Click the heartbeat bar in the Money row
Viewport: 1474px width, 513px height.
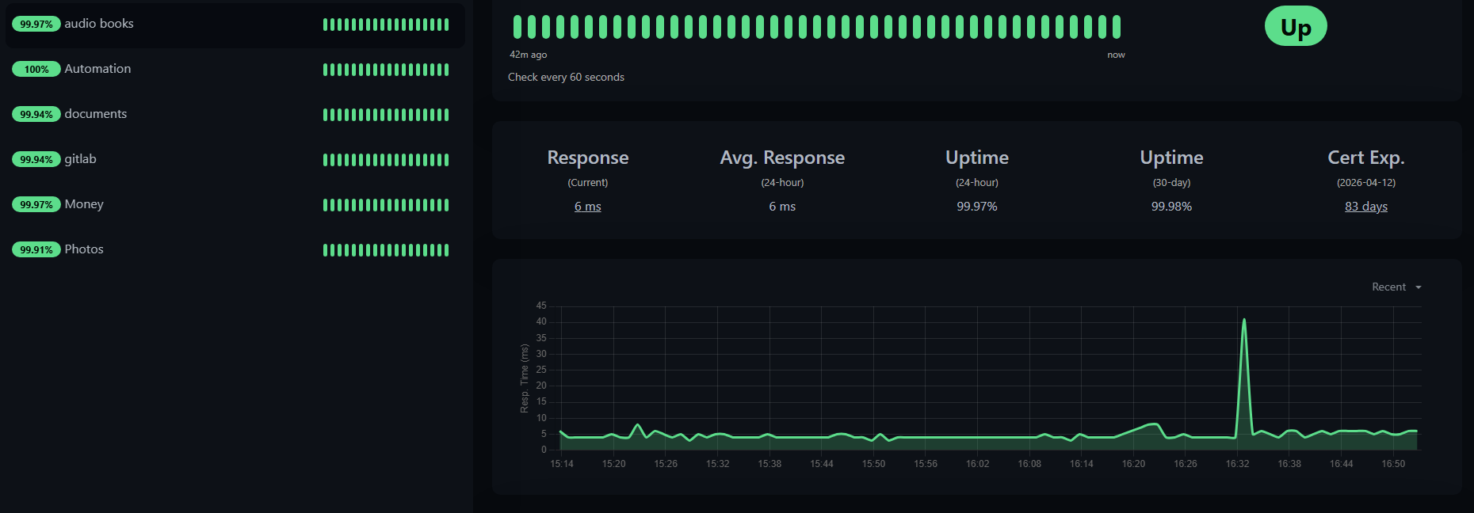[386, 205]
